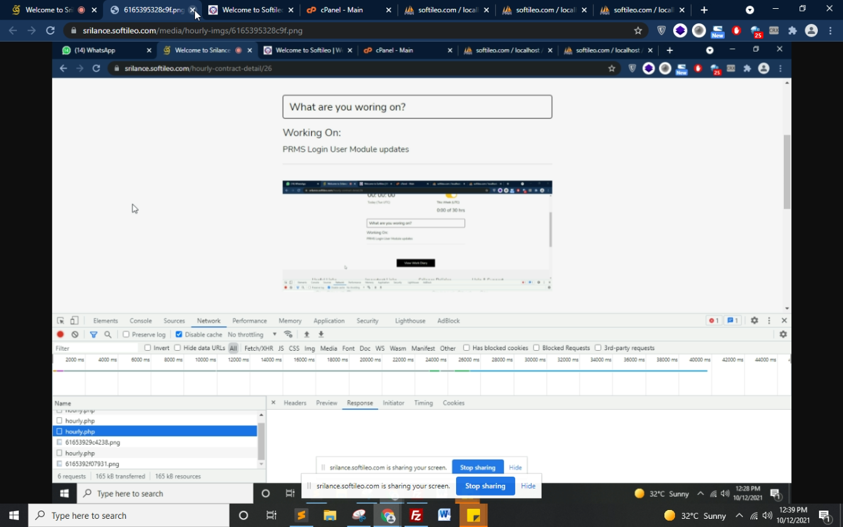Show hidden system tray icons
The height and width of the screenshot is (527, 843).
click(739, 516)
